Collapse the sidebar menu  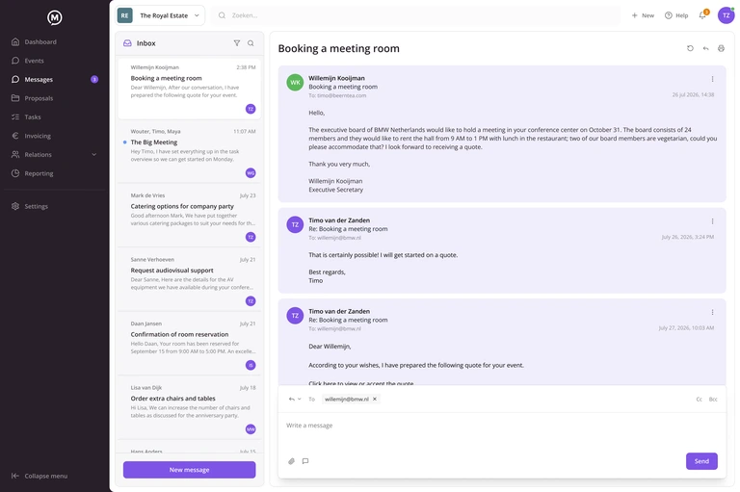pos(40,476)
